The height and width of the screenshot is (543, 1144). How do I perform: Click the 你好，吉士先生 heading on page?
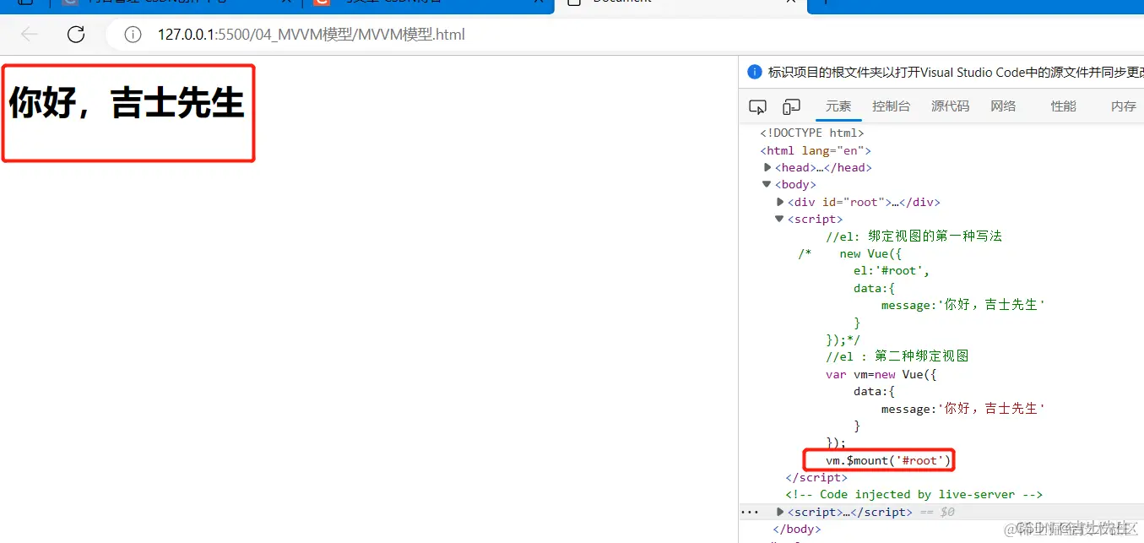point(127,104)
